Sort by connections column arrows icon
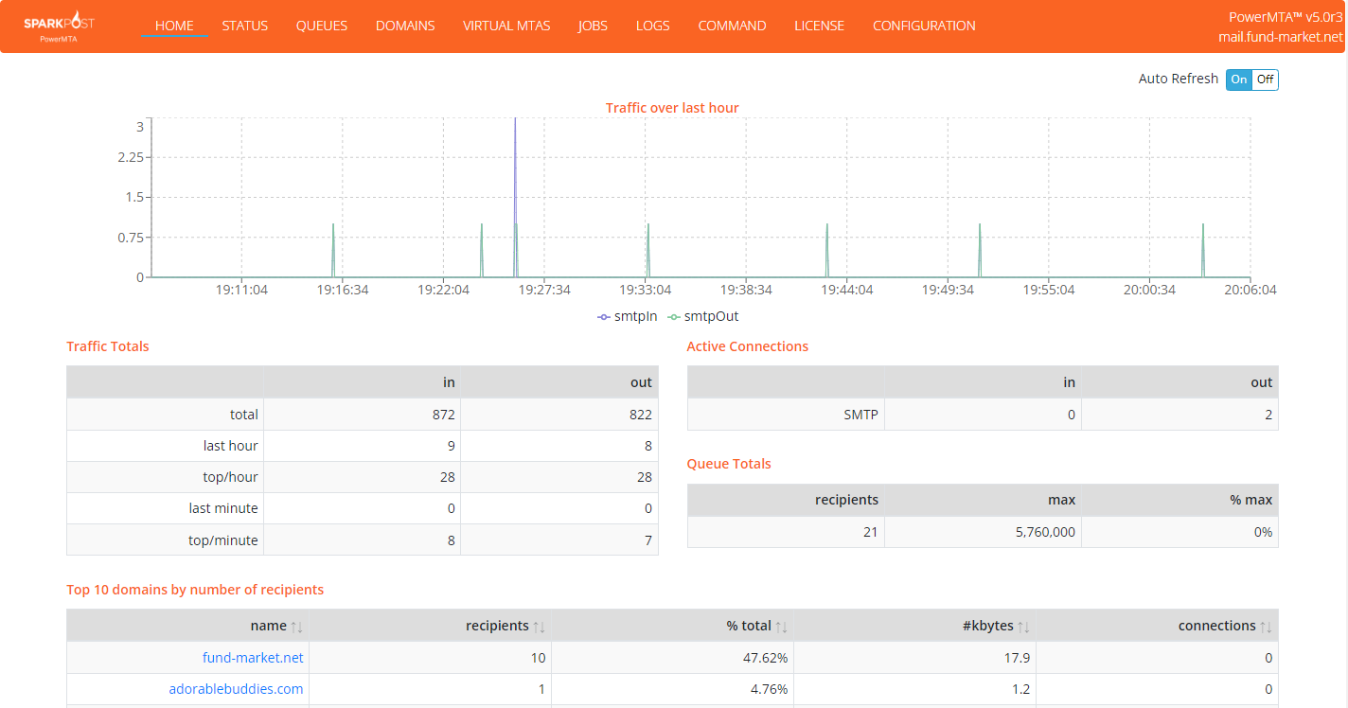This screenshot has width=1348, height=708. (1267, 627)
